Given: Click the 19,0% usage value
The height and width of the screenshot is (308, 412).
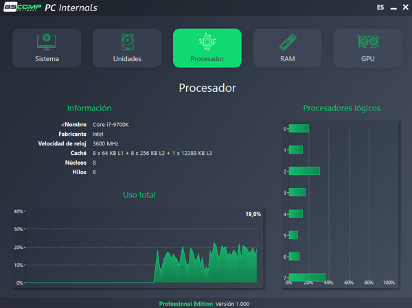Looking at the screenshot, I should [253, 214].
